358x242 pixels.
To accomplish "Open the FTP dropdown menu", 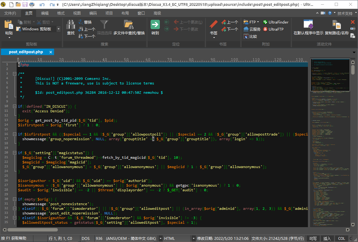I will tap(258, 22).
